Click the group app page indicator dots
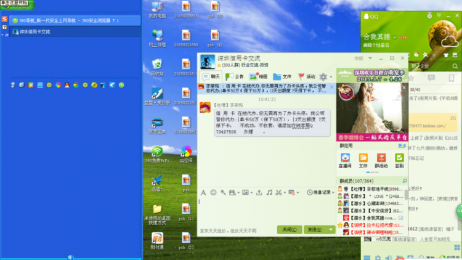The height and width of the screenshot is (260, 462). pos(372,172)
